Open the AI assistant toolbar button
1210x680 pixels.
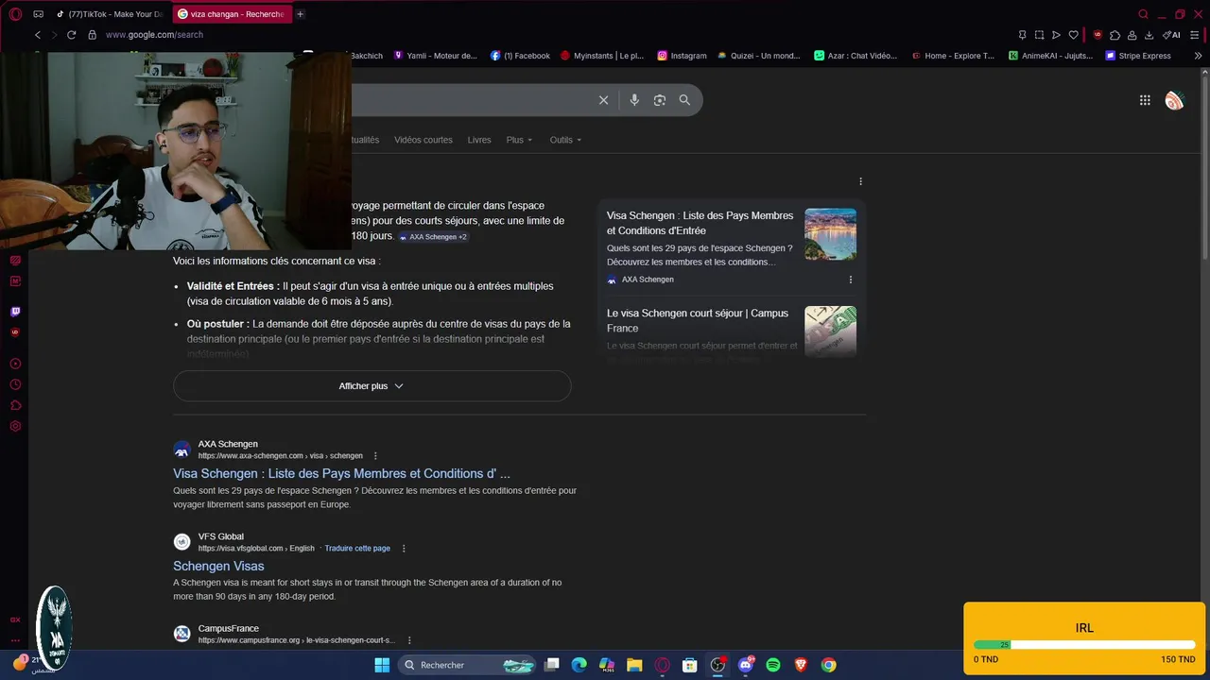[x=1171, y=35]
